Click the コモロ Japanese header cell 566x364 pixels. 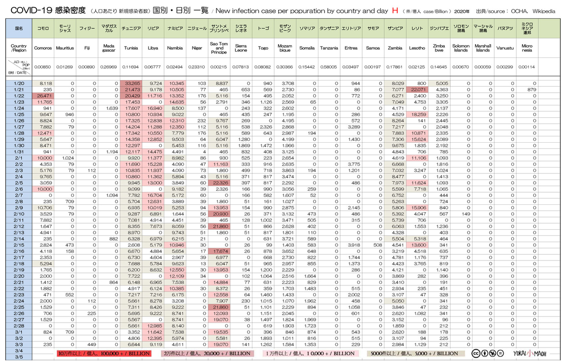pos(44,28)
